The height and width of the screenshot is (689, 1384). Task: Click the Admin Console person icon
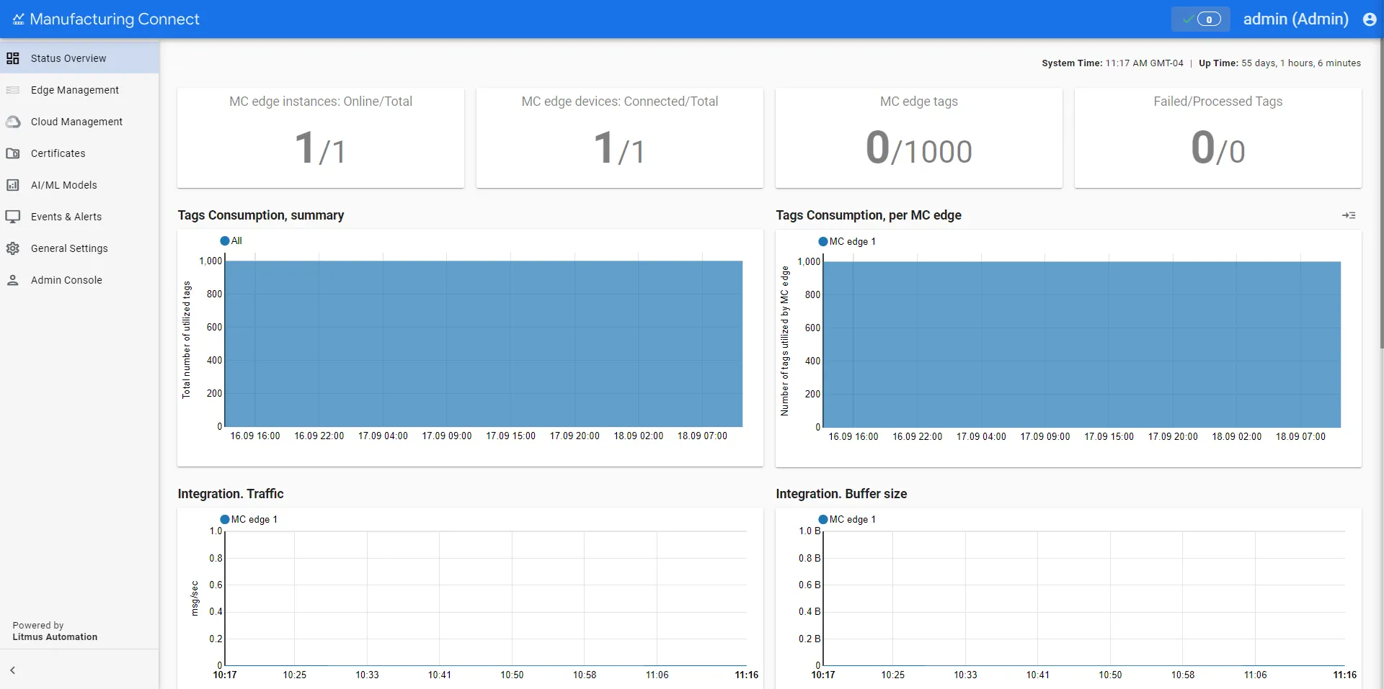click(x=13, y=280)
